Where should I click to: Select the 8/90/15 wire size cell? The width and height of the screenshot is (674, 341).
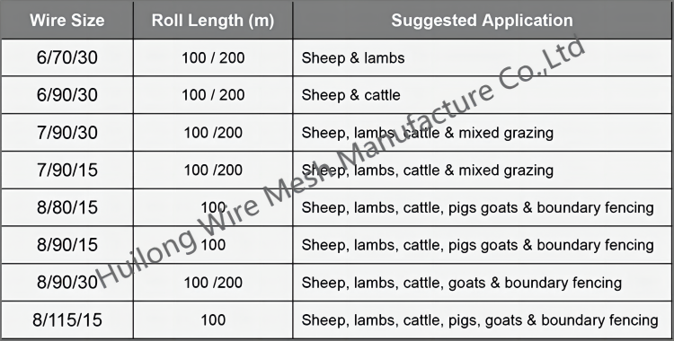click(x=67, y=245)
